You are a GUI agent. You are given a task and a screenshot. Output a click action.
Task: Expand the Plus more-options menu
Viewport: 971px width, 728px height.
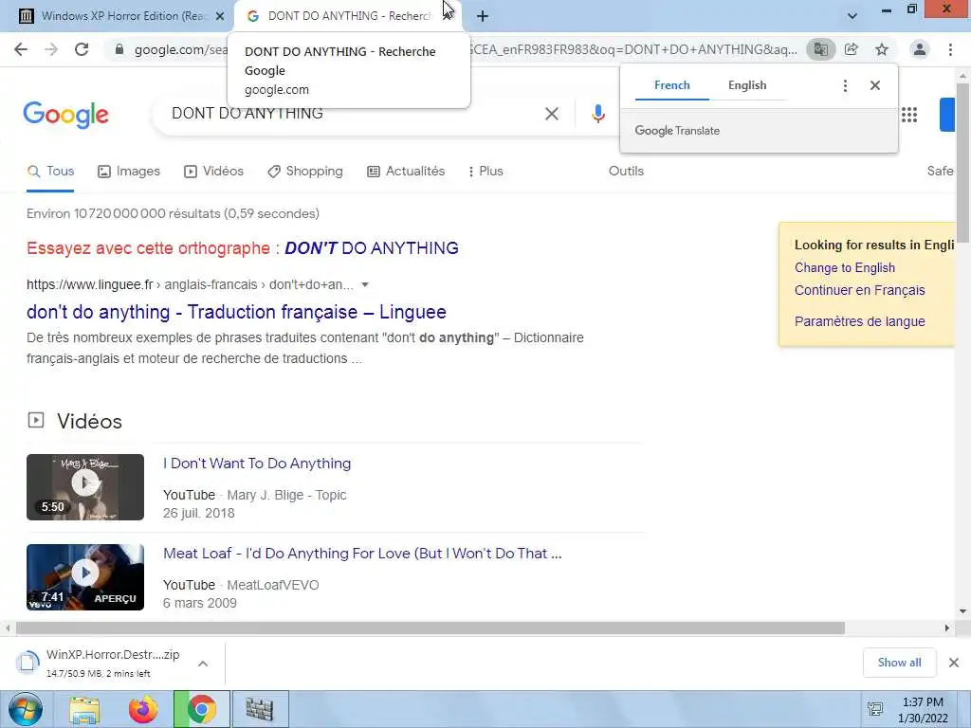[485, 172]
